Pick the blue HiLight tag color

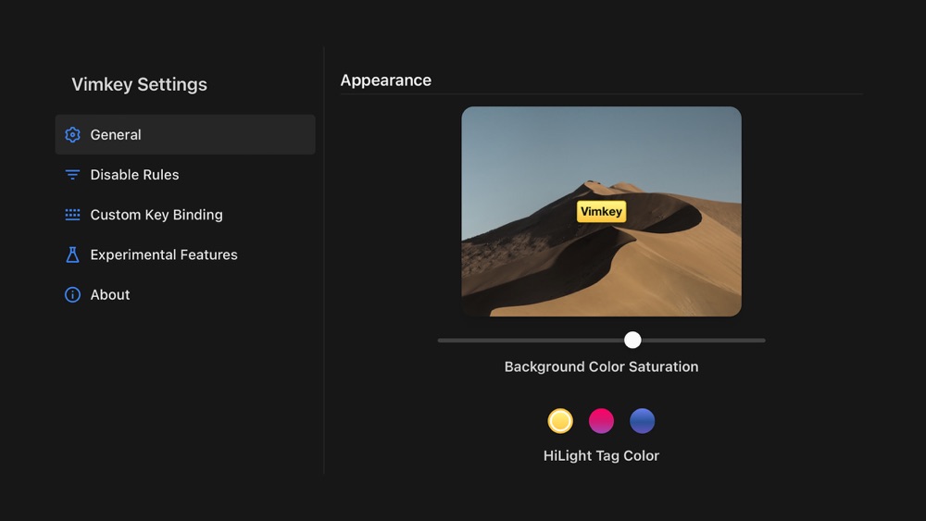(x=642, y=421)
